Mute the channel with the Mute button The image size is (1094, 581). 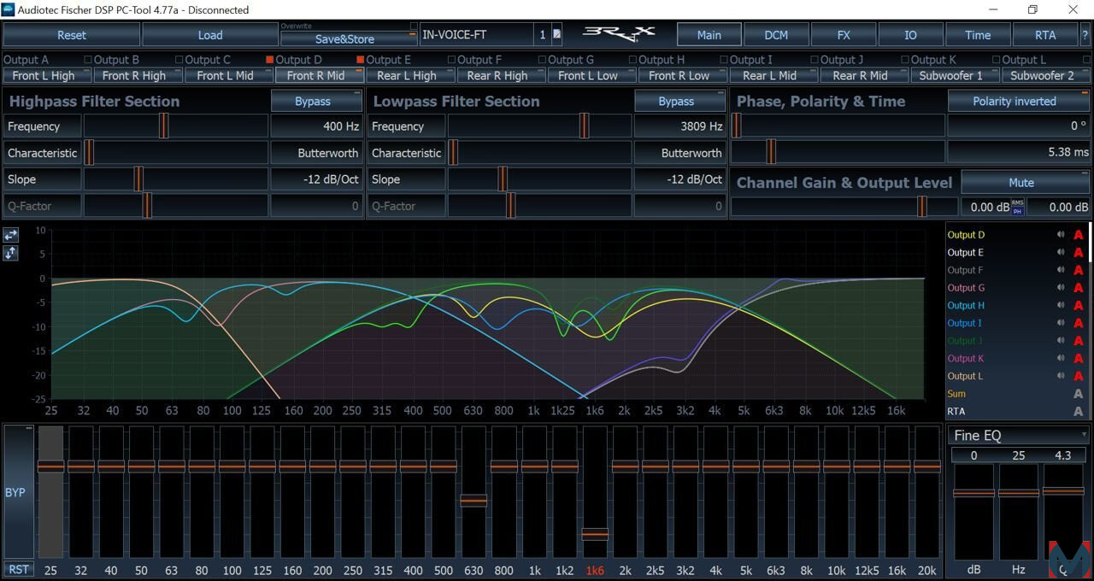1026,182
